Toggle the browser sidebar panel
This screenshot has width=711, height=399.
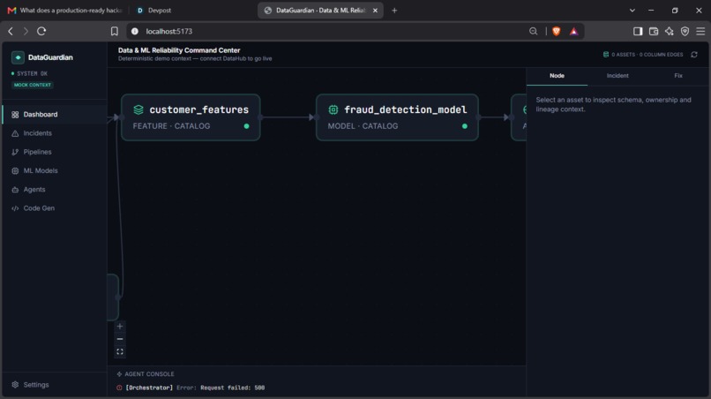click(638, 31)
